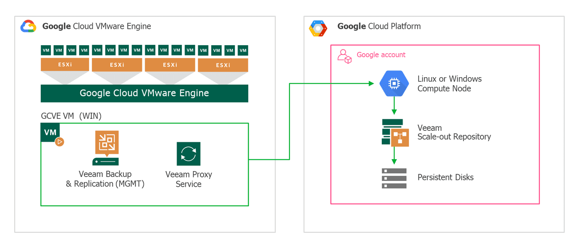Select the rightmost ESXi host block
Viewport: 577px width, 247px height.
point(223,65)
